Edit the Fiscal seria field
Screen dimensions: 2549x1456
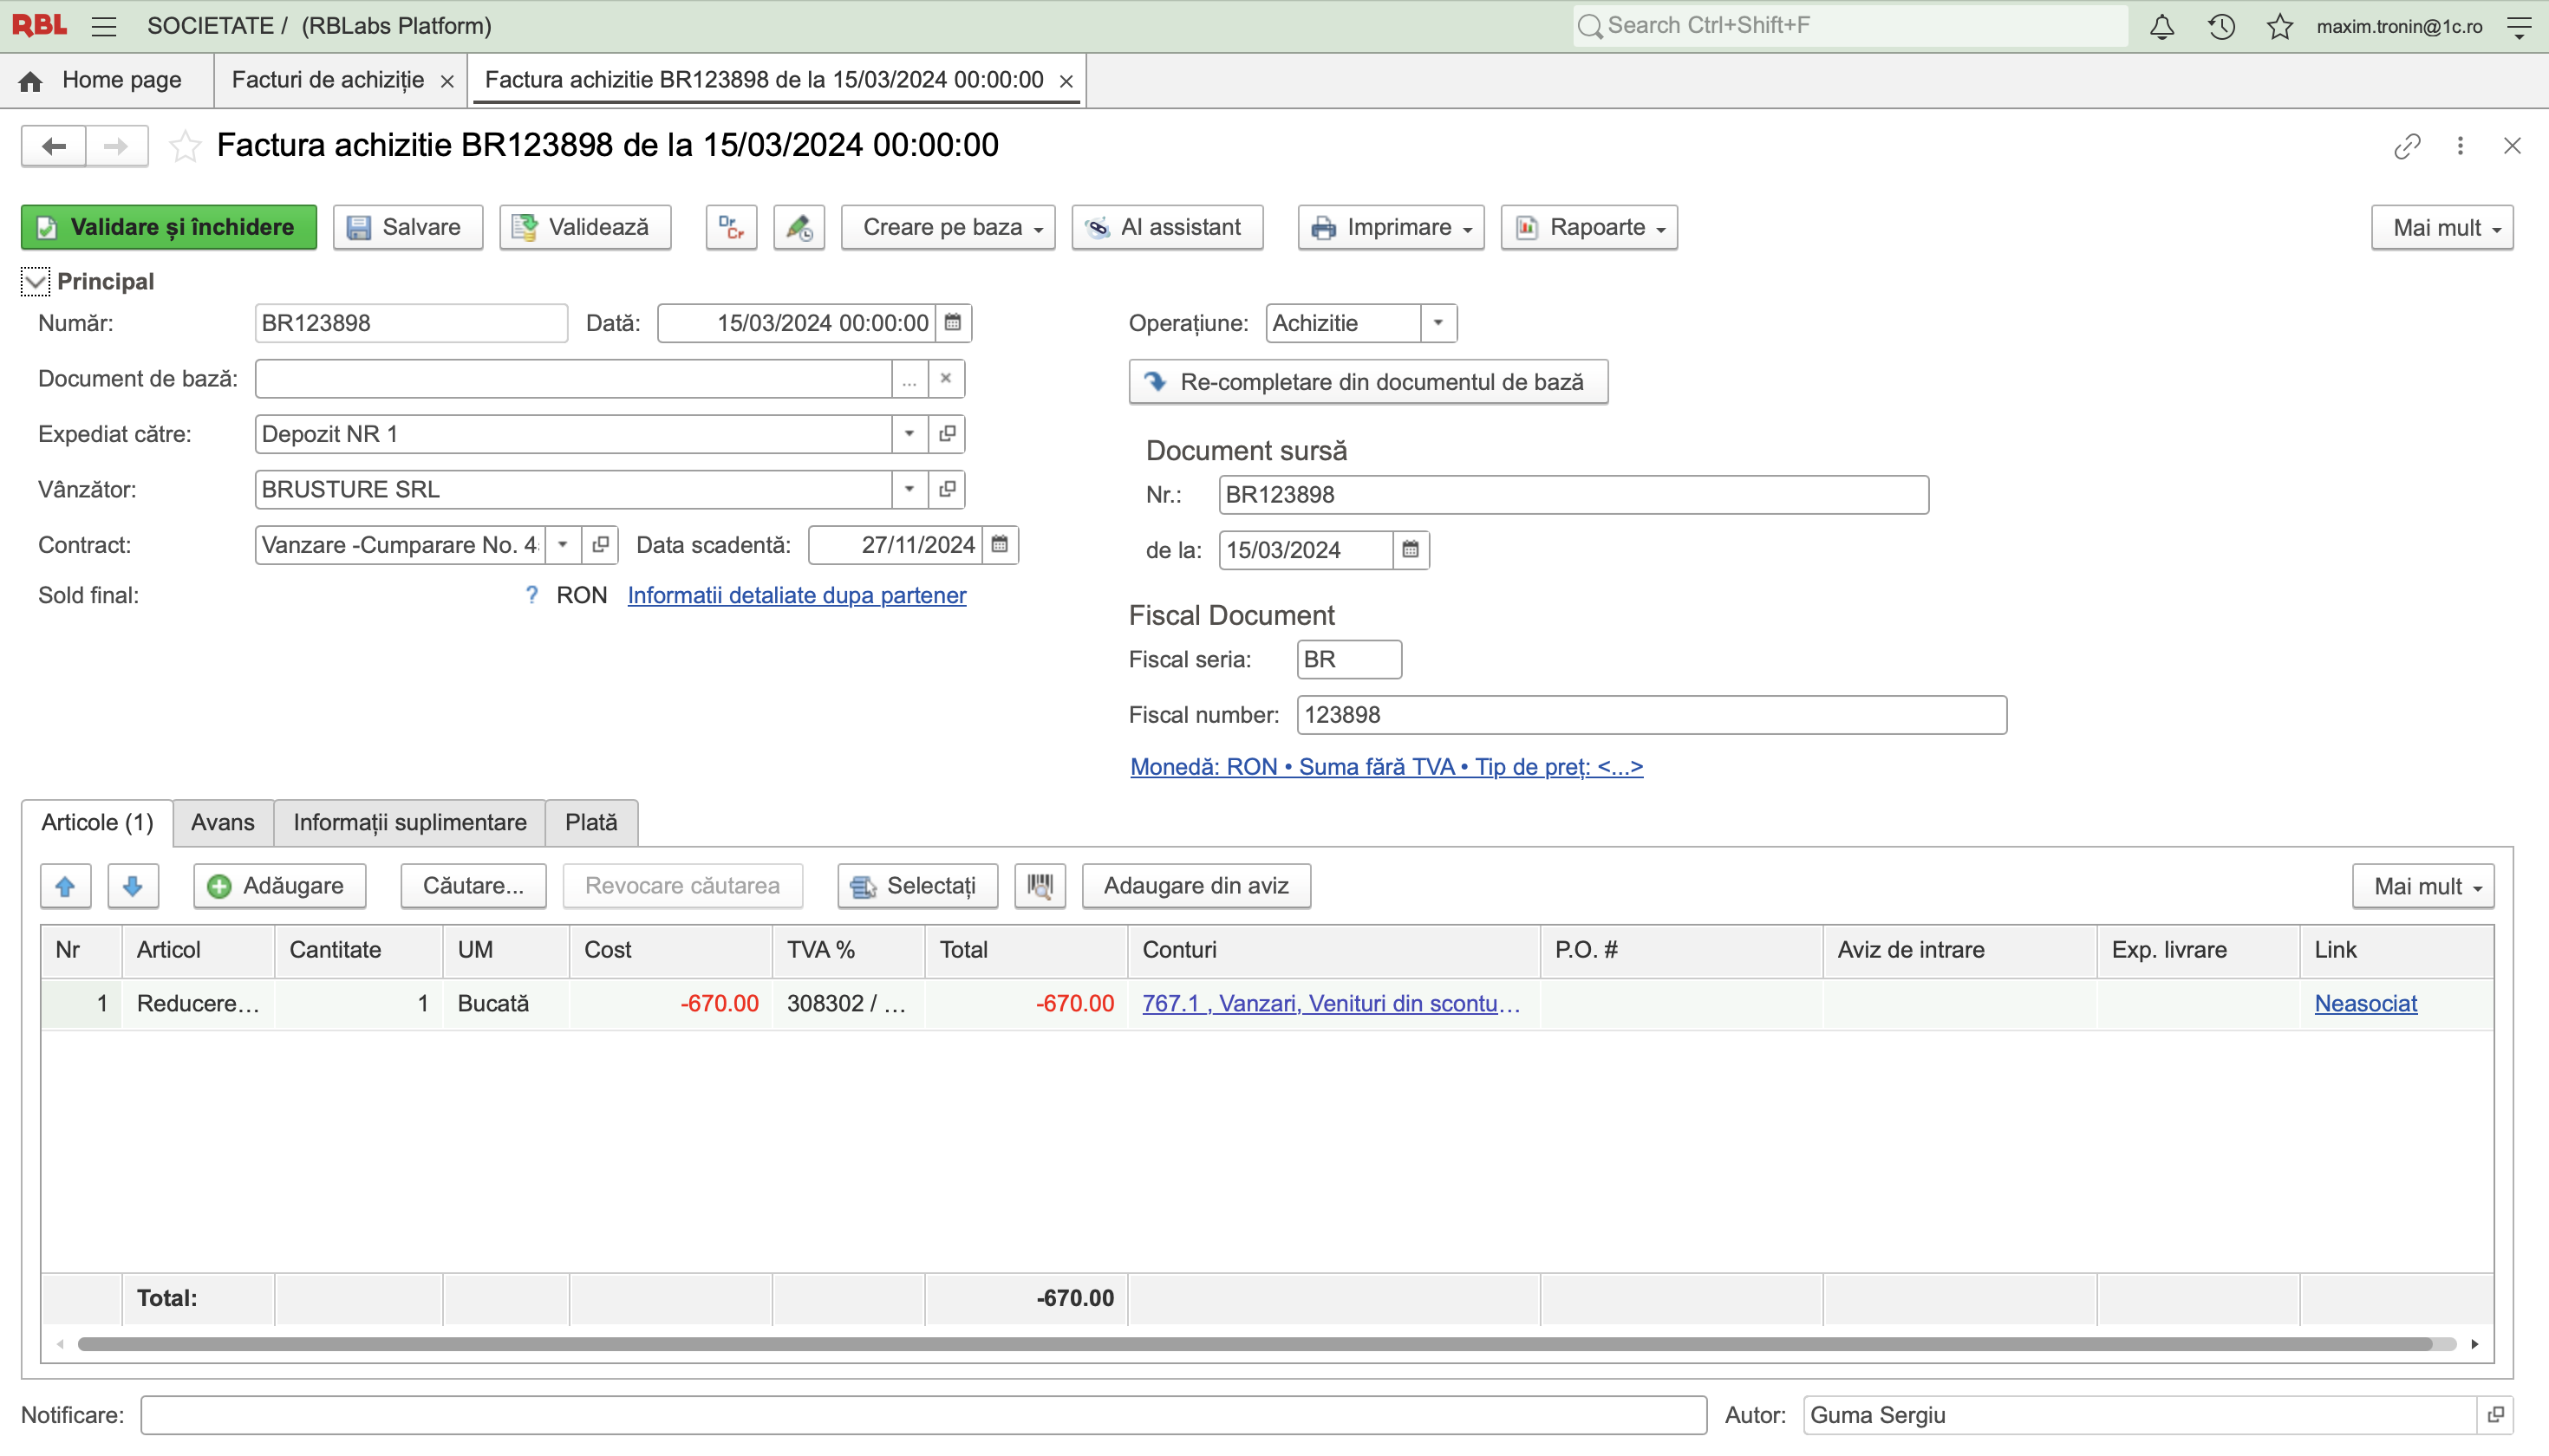tap(1350, 660)
